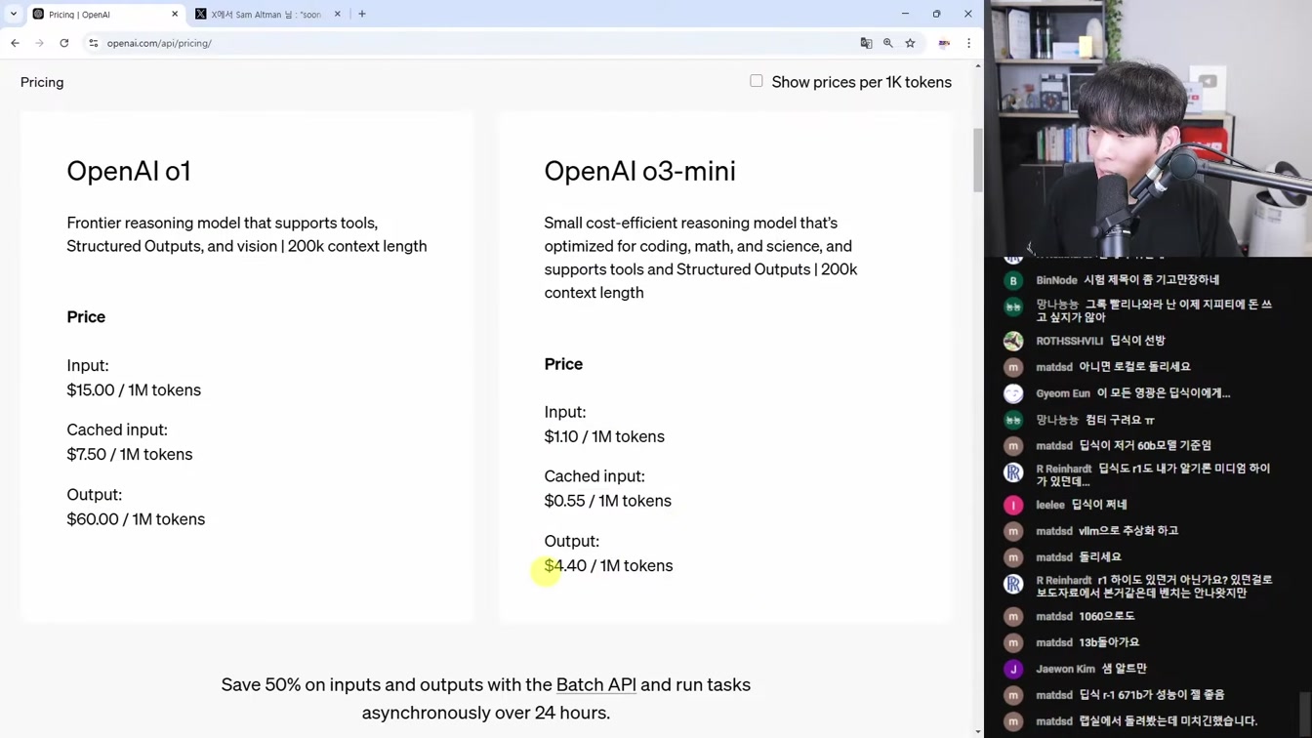The height and width of the screenshot is (738, 1312).
Task: Close the X Sam Altman tab
Action: pyautogui.click(x=338, y=15)
